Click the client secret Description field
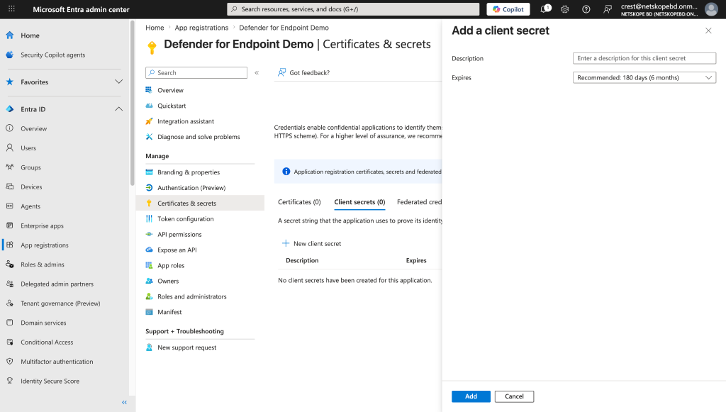The width and height of the screenshot is (726, 412). [x=644, y=58]
